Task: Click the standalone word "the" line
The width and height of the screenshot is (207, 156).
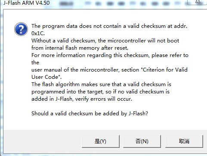Action: [x=35, y=63]
